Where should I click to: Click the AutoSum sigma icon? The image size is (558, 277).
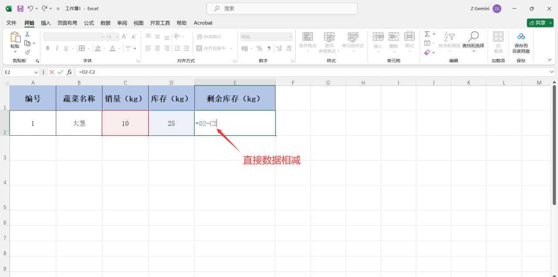427,34
